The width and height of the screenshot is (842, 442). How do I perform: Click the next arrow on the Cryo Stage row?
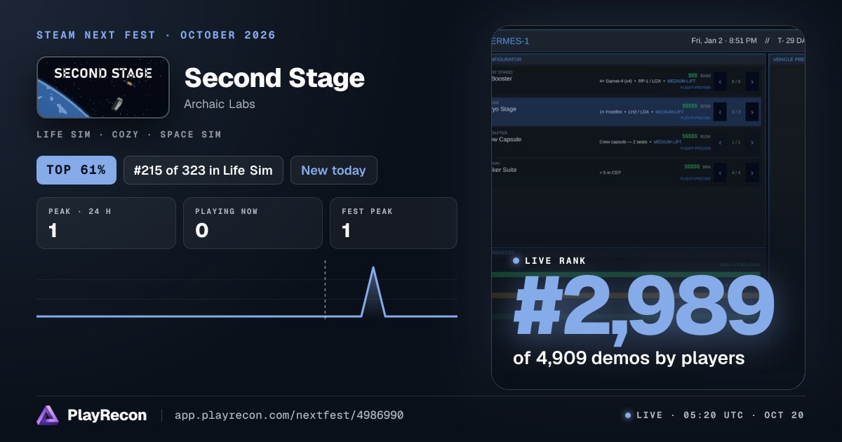[x=752, y=112]
